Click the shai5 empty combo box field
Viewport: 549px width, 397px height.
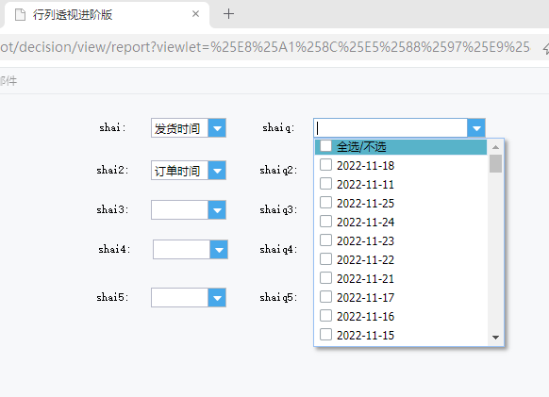coord(179,298)
